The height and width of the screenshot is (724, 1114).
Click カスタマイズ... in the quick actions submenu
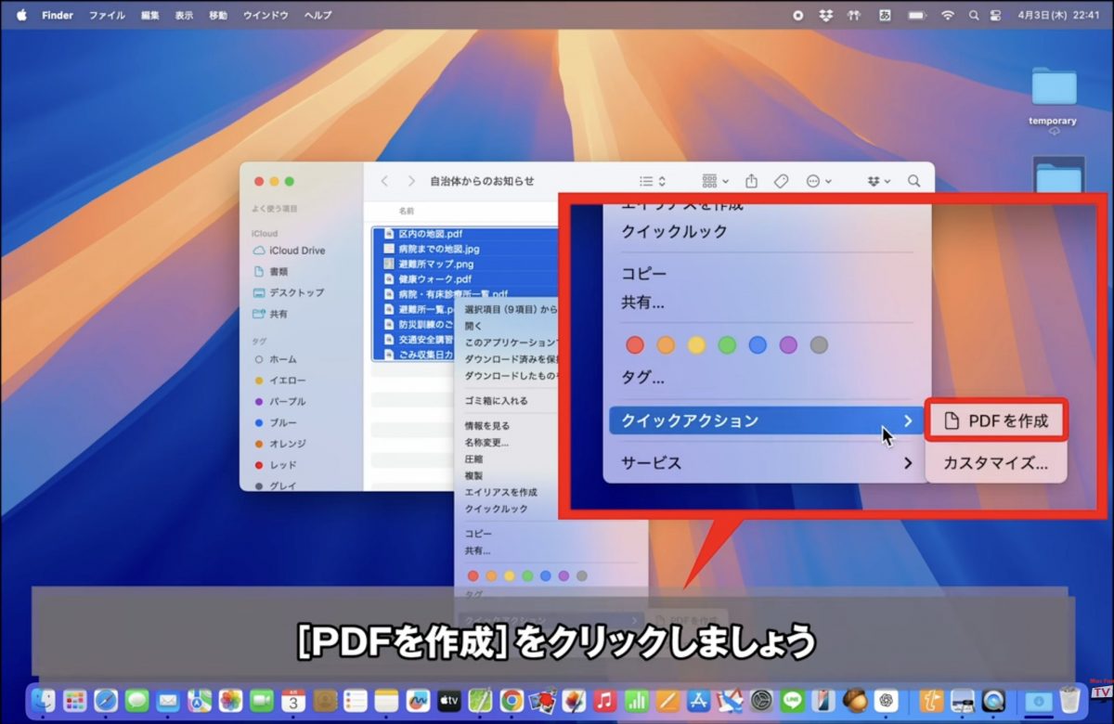(996, 462)
